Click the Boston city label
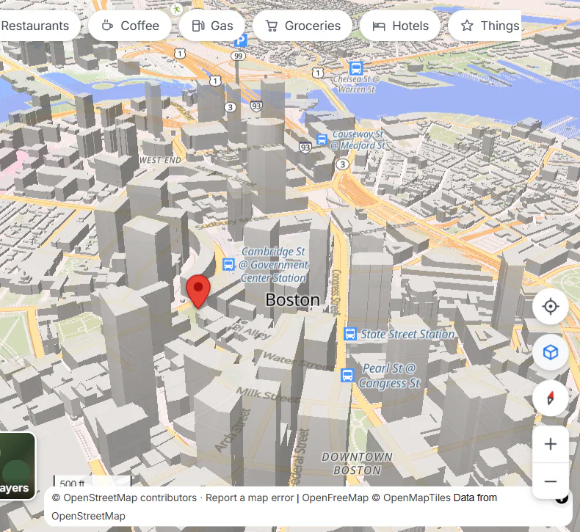Viewport: 580px width, 532px height. 293,300
